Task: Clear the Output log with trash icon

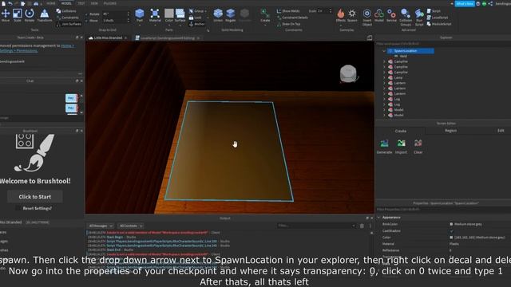Action: [x=362, y=226]
